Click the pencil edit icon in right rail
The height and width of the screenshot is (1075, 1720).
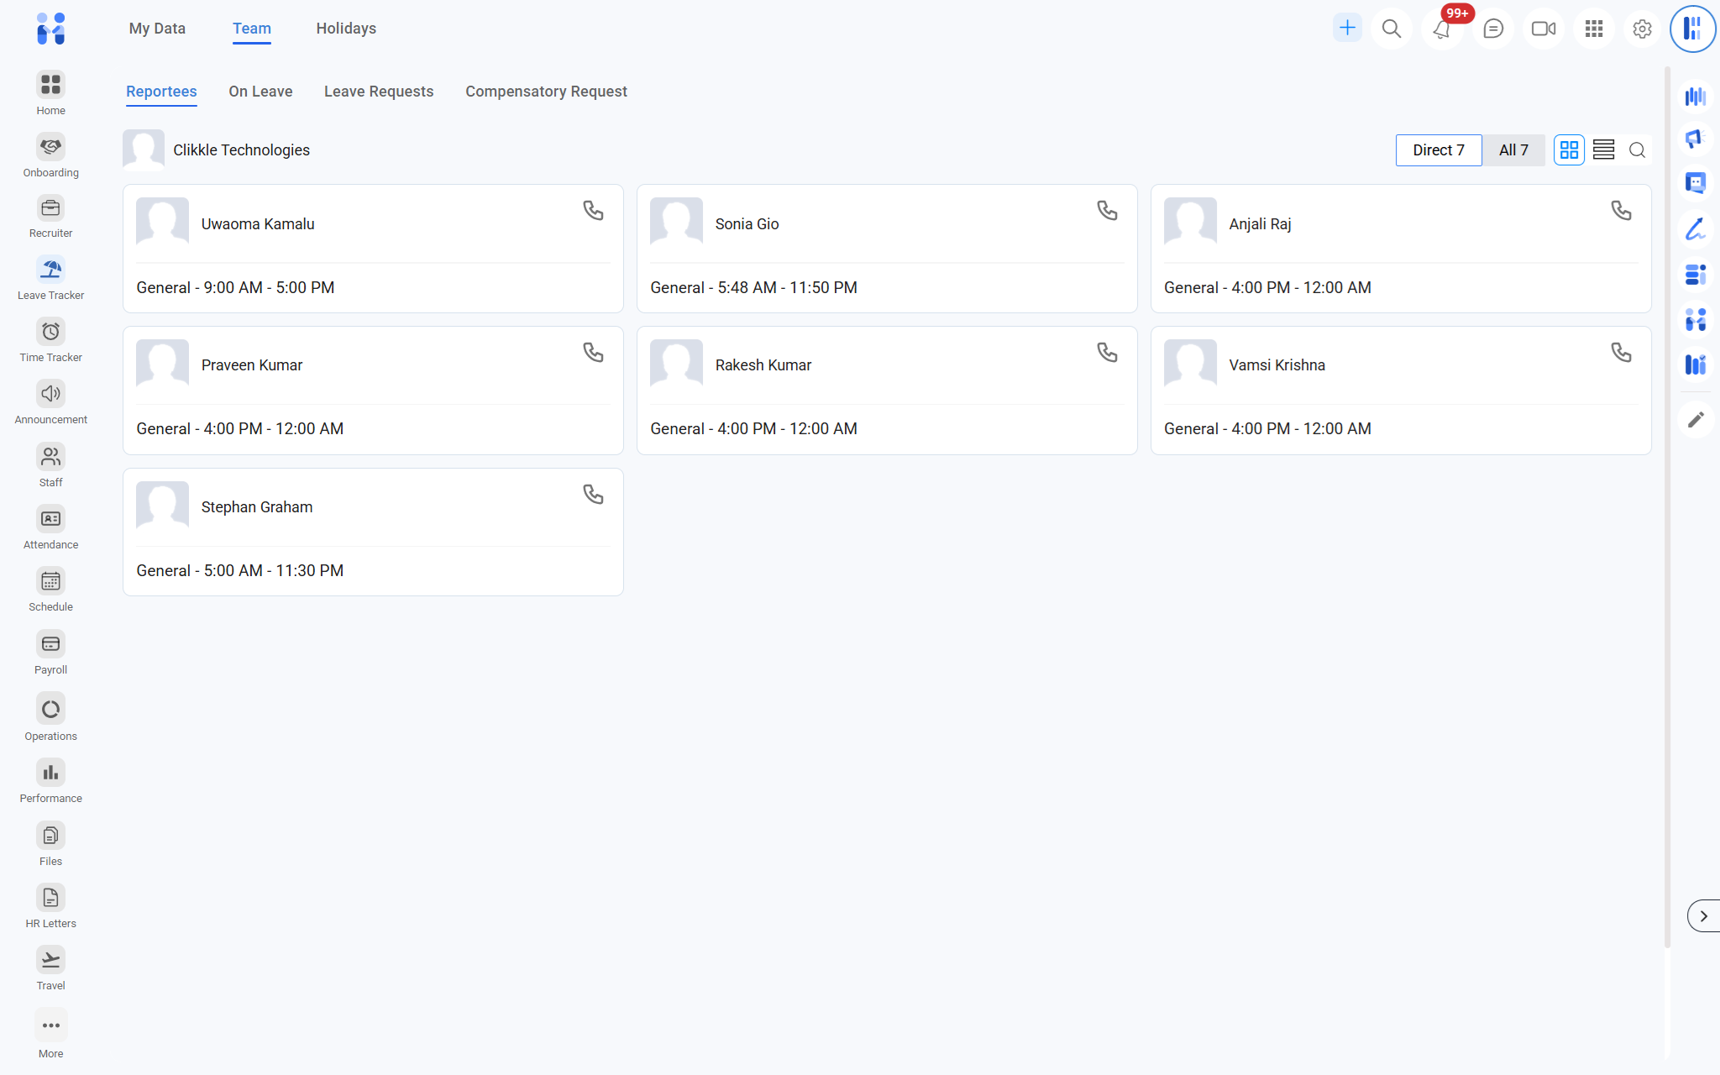point(1696,419)
